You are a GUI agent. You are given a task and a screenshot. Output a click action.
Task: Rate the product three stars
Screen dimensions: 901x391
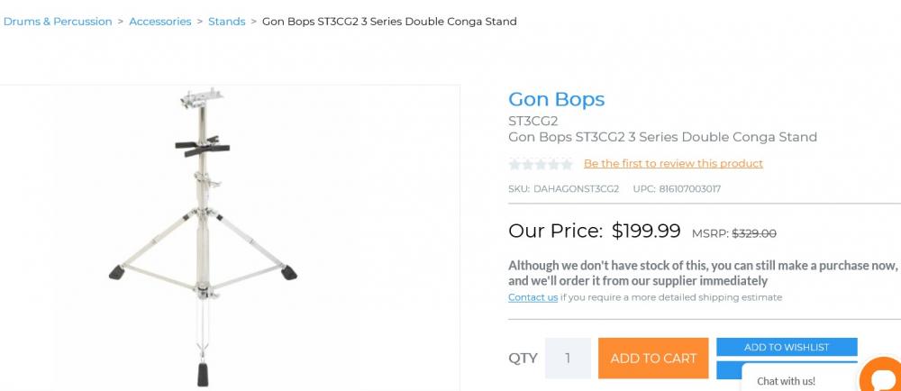coord(541,164)
